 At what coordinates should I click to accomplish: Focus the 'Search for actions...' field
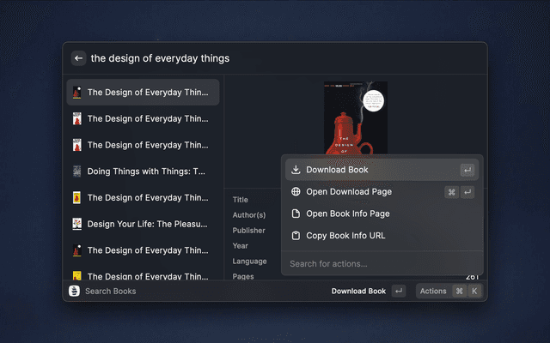378,263
